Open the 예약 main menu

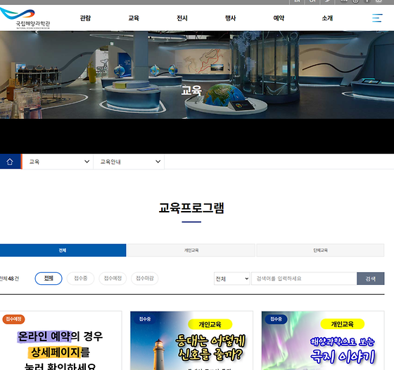coord(279,18)
